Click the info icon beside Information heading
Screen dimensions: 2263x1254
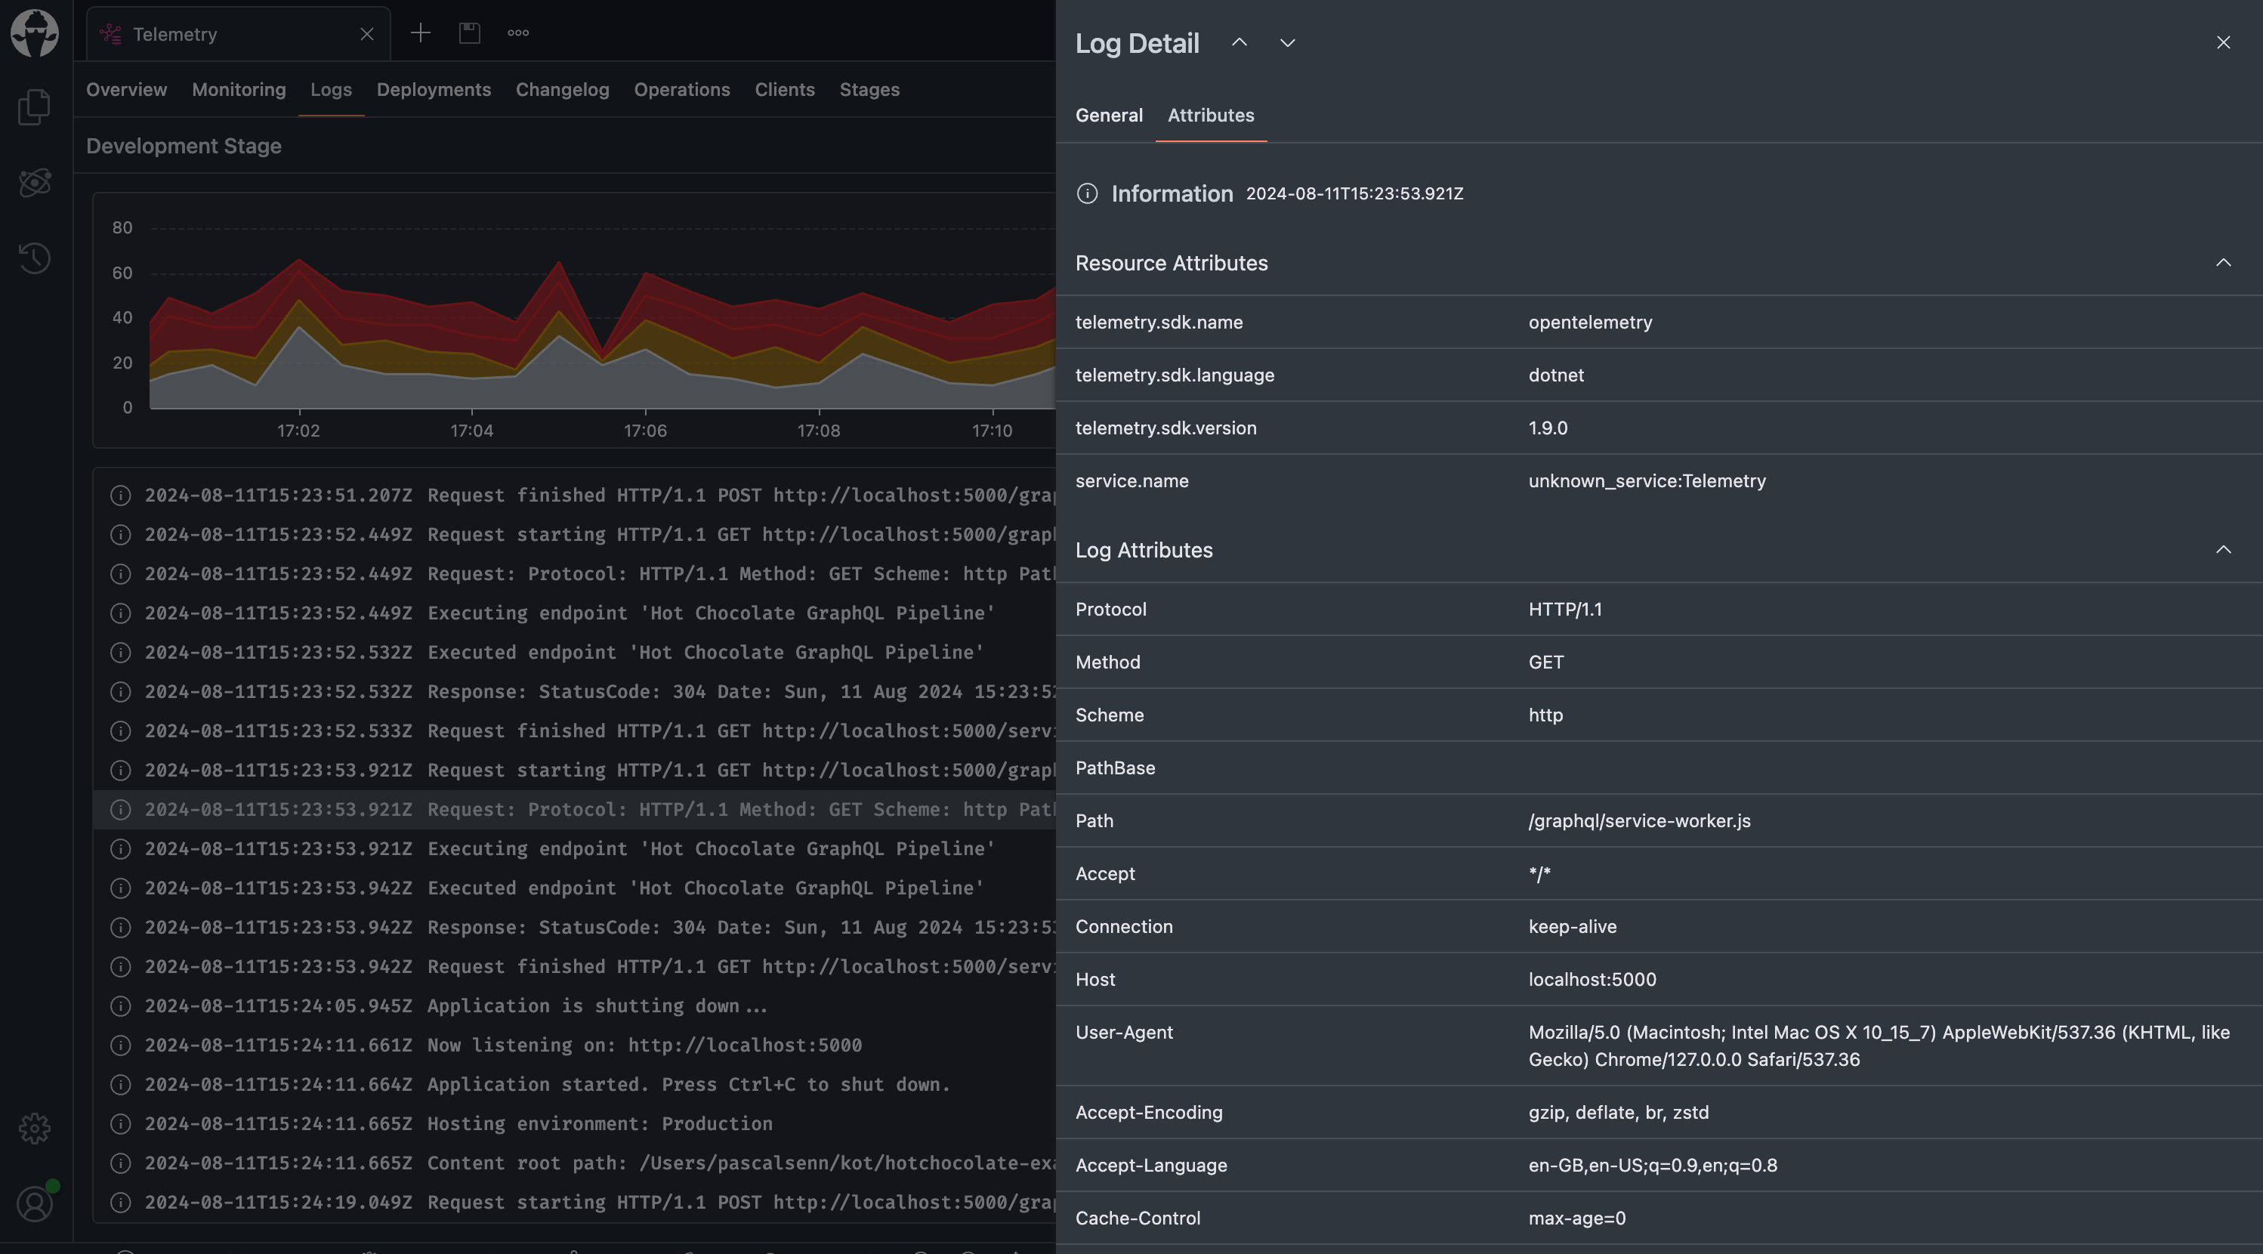[x=1087, y=193]
